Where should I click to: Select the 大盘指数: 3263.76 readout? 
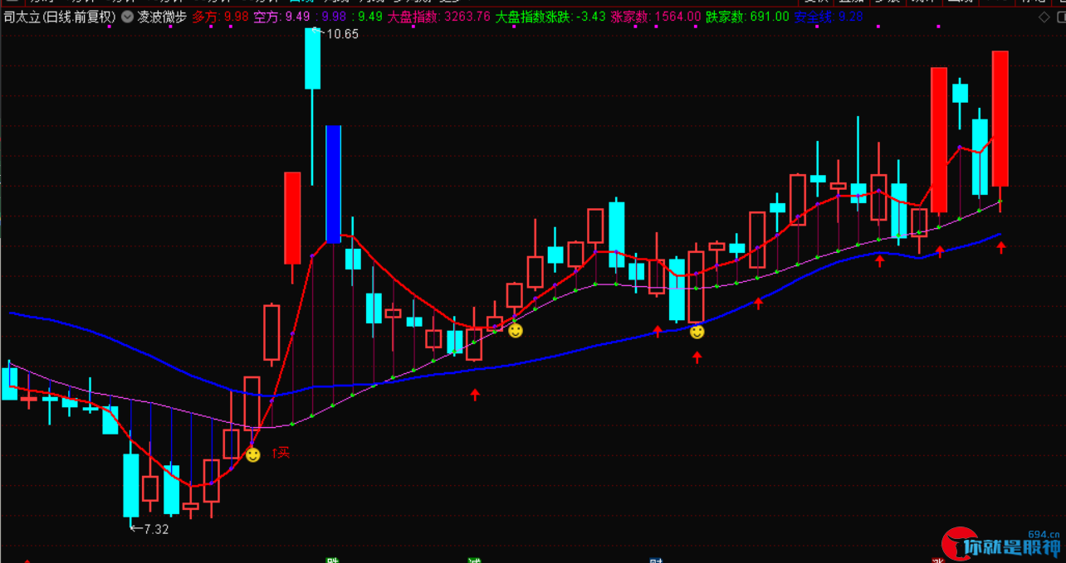(439, 16)
